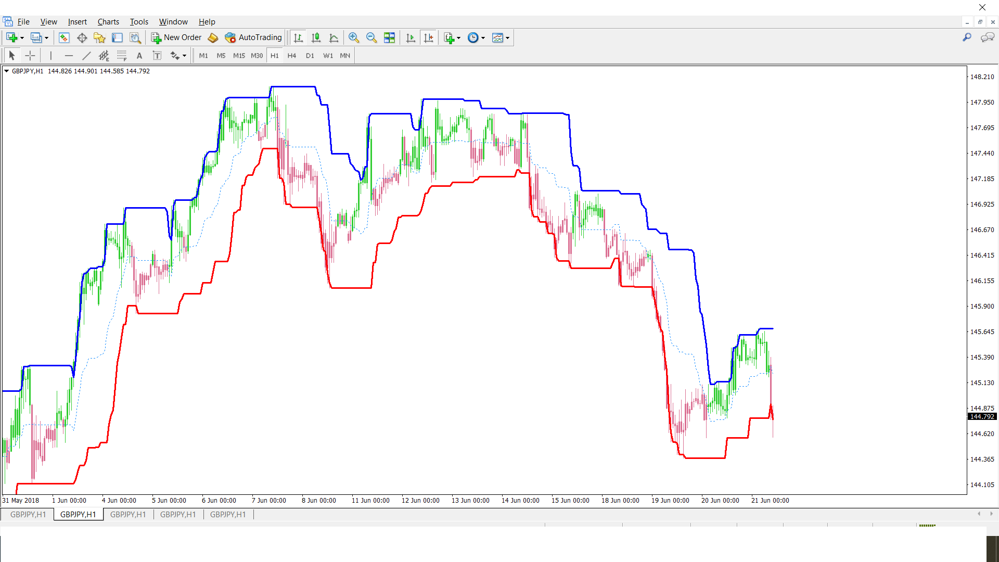
Task: Select the Crosshair cursor tool
Action: (x=30, y=56)
